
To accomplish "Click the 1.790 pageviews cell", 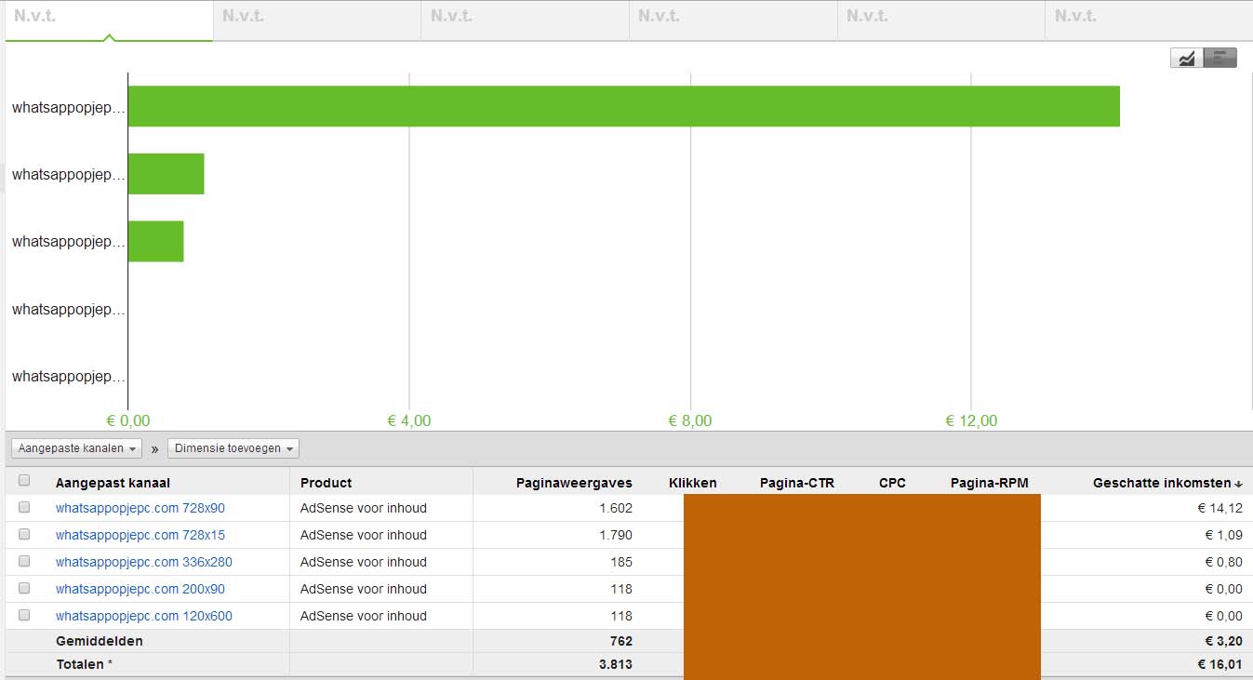I will (616, 535).
